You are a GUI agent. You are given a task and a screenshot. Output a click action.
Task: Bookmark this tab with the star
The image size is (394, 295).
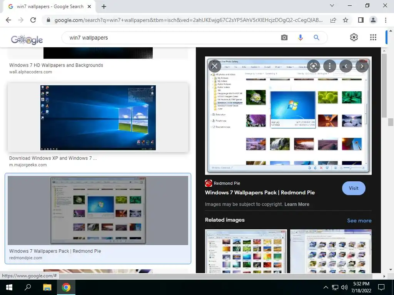[346, 20]
